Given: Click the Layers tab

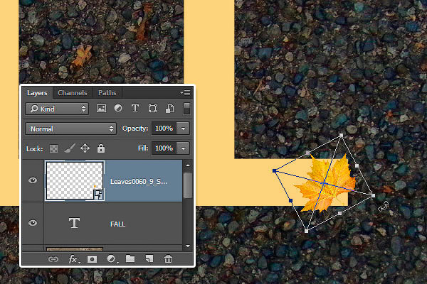Looking at the screenshot, I should (x=37, y=93).
